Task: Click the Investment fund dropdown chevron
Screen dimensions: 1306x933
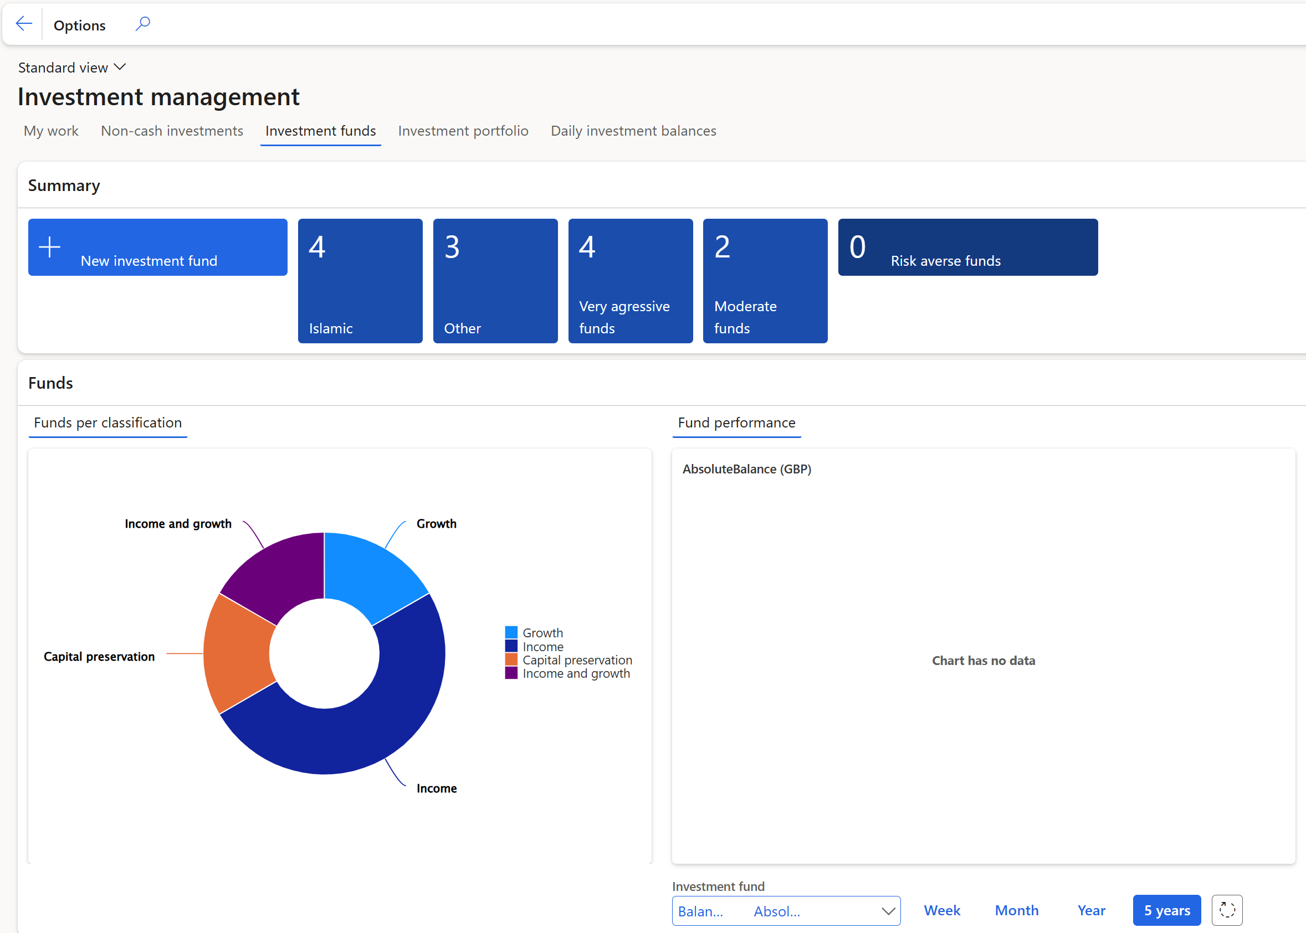Action: pos(888,911)
